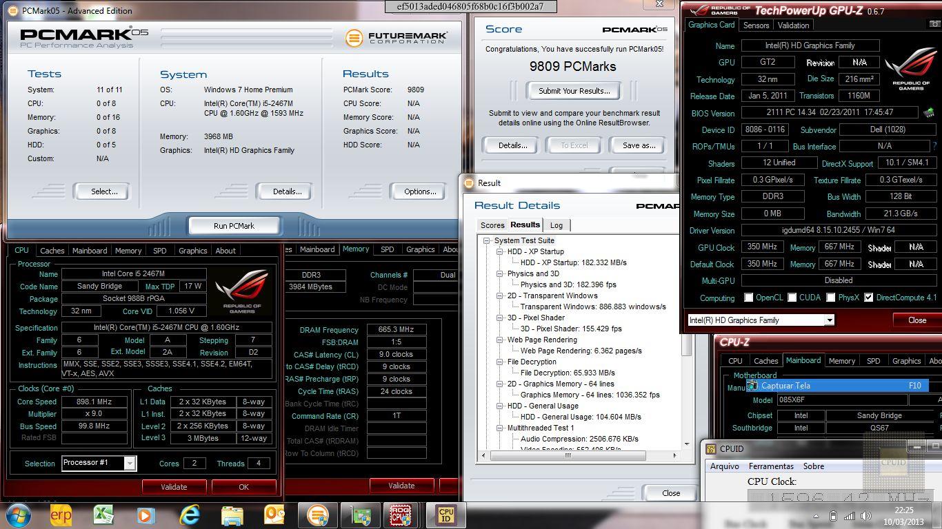Collapse the HDD - XP Startup node
This screenshot has width=942, height=529.
point(500,251)
